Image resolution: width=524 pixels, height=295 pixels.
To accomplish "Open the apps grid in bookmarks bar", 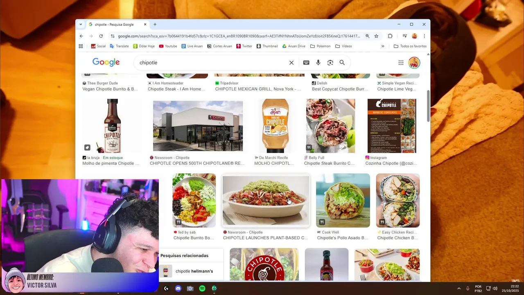I will point(81,46).
